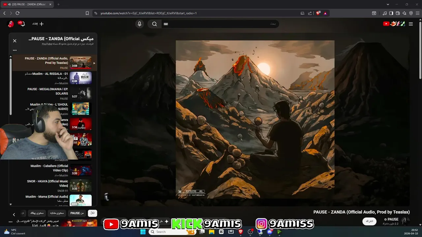Image resolution: width=422 pixels, height=237 pixels.
Task: Open the YouTube guide hamburger menu
Action: 411,24
